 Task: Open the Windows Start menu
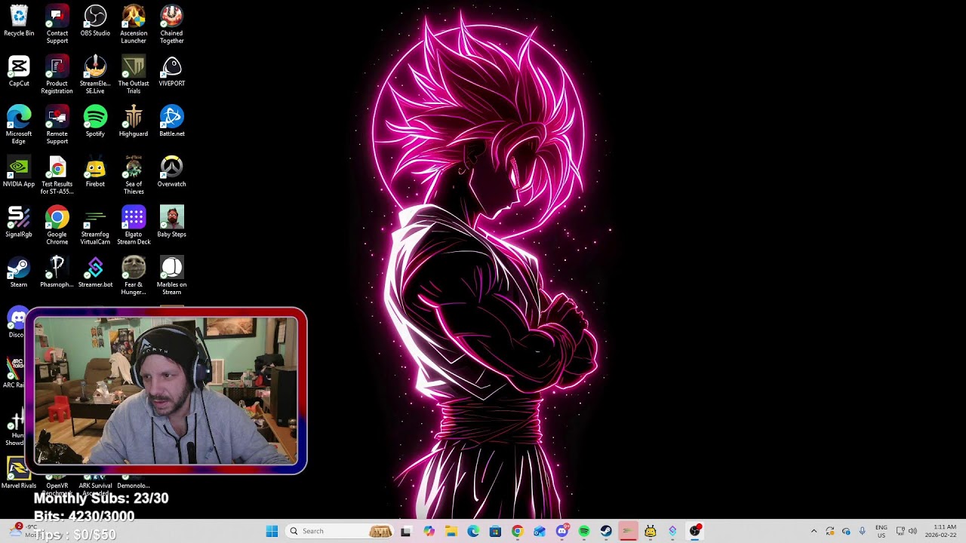click(x=272, y=531)
